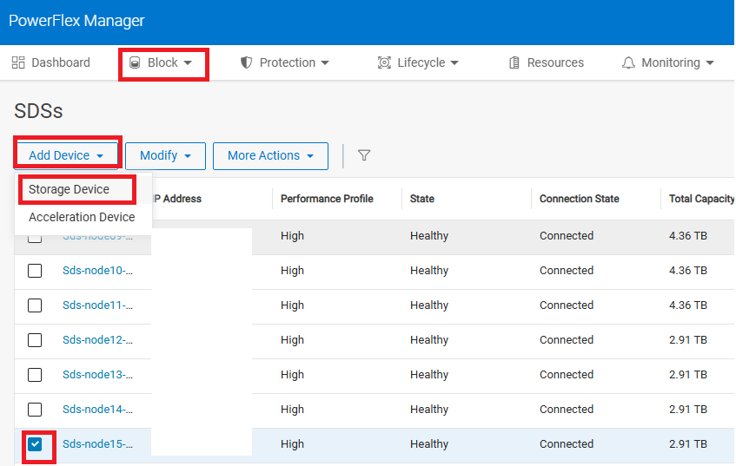The width and height of the screenshot is (736, 466).
Task: Click Sds-node14's Healthy state cell
Action: 429,410
